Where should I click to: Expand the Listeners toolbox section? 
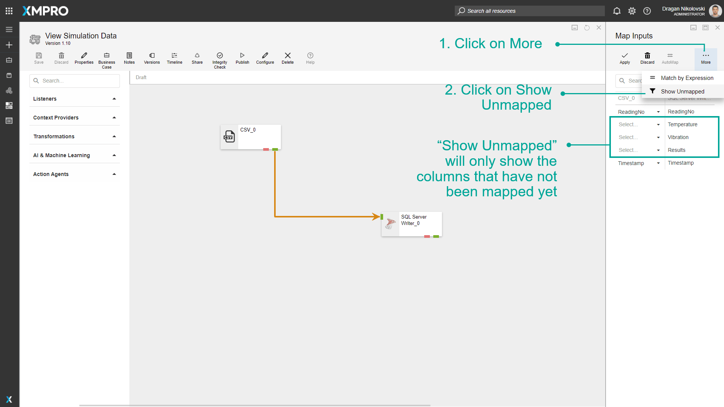[75, 99]
